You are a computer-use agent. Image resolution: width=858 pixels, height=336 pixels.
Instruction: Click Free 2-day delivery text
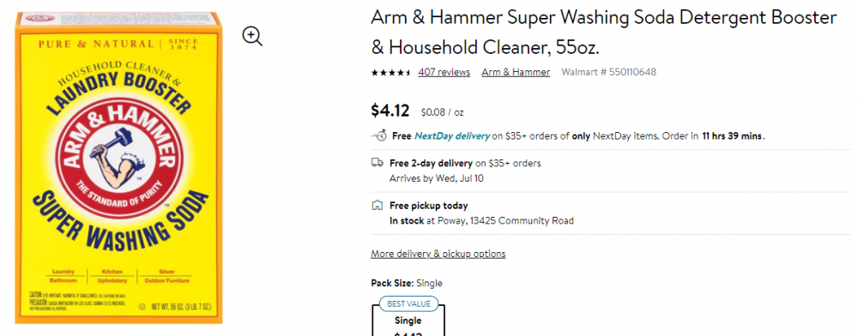coord(432,163)
